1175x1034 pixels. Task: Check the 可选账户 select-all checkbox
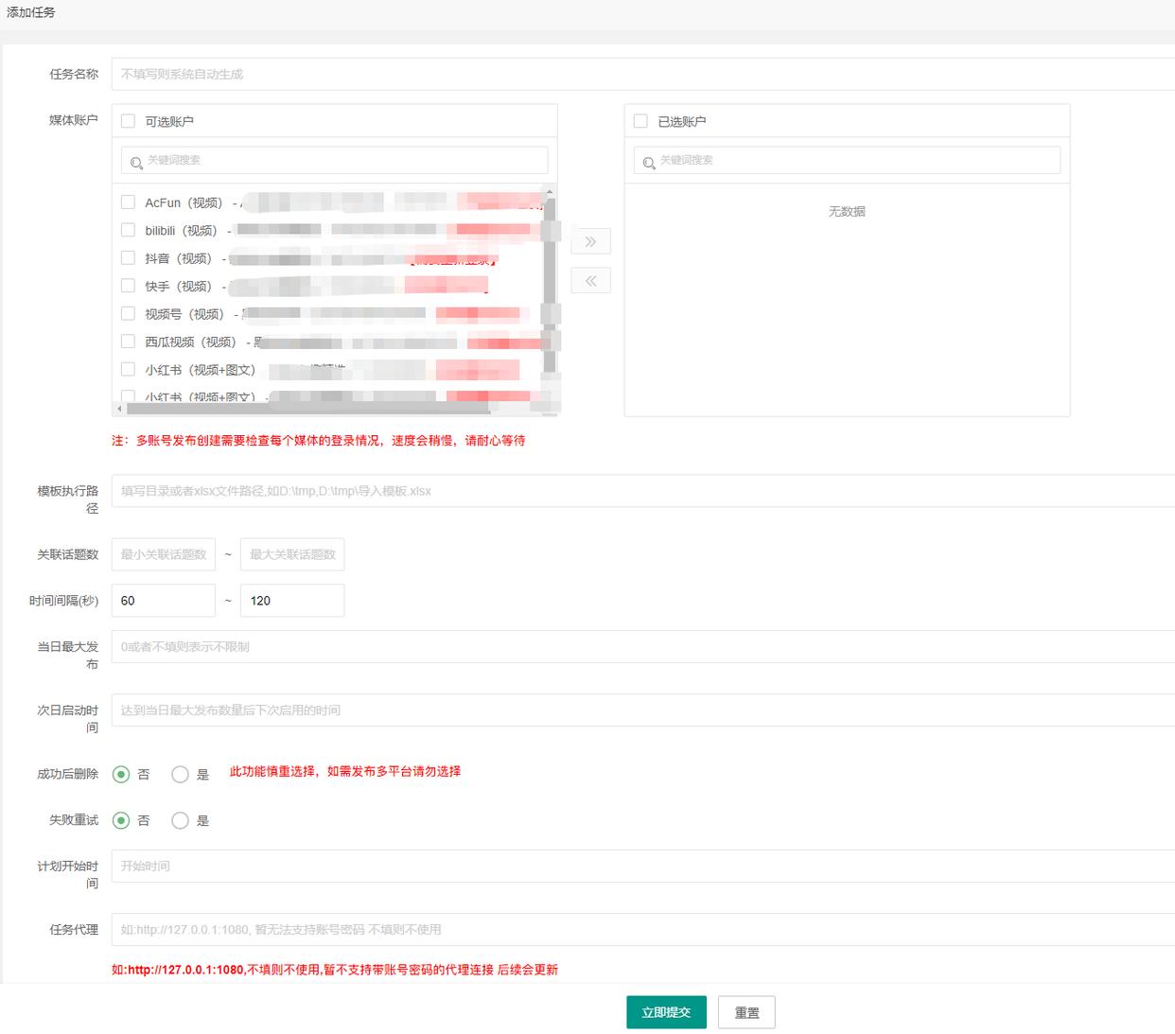click(129, 121)
